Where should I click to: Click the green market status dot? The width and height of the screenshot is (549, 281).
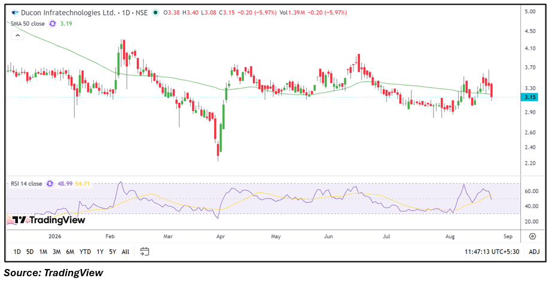tap(155, 13)
